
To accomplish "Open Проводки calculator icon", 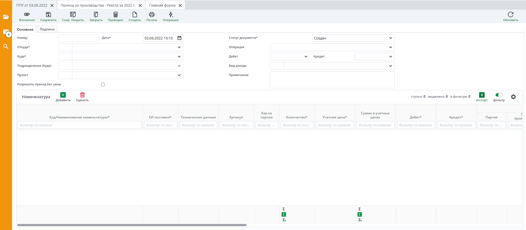I will coord(115,14).
